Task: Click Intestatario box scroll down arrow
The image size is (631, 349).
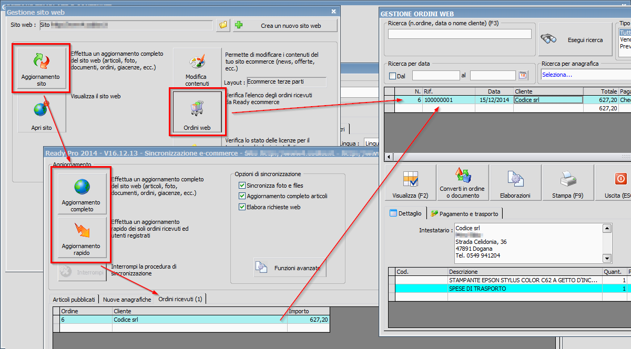Action: point(607,258)
